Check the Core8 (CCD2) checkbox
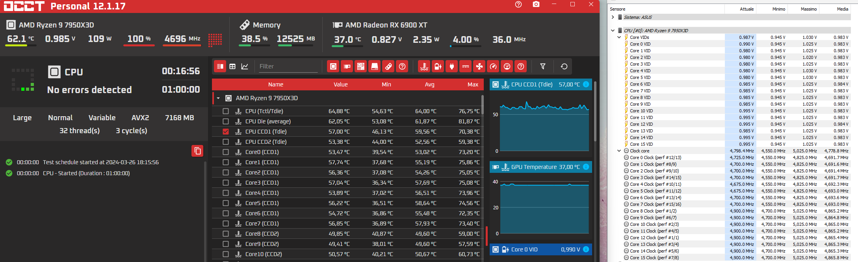858x262 pixels. click(226, 234)
